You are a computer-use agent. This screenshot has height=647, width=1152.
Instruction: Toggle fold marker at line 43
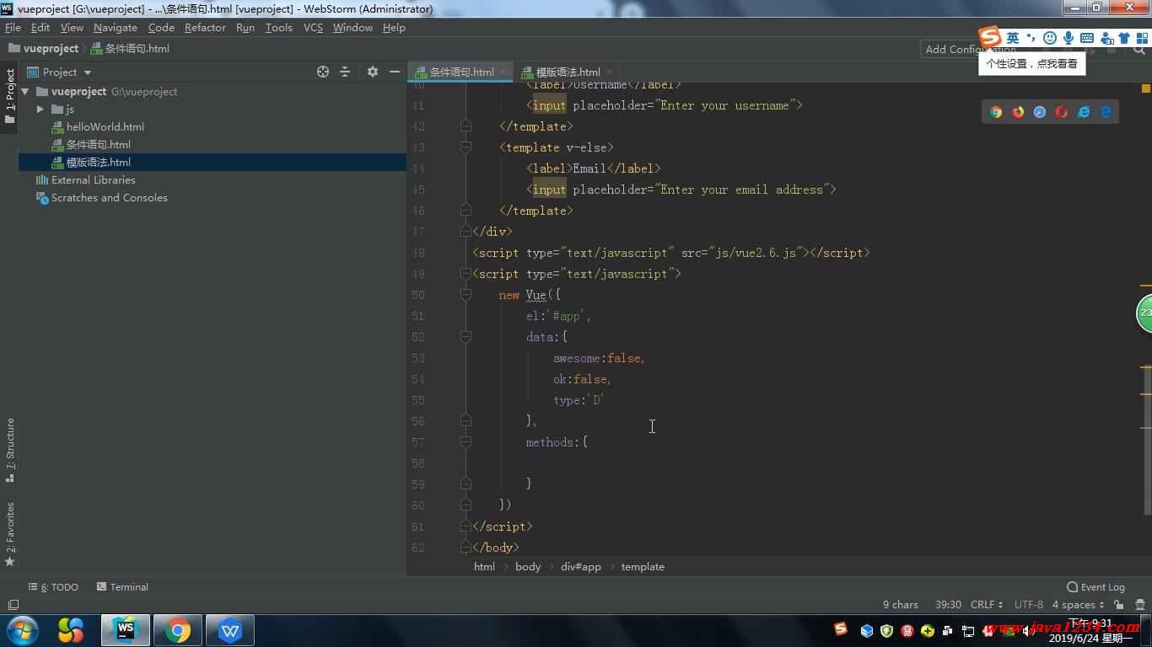(x=466, y=147)
